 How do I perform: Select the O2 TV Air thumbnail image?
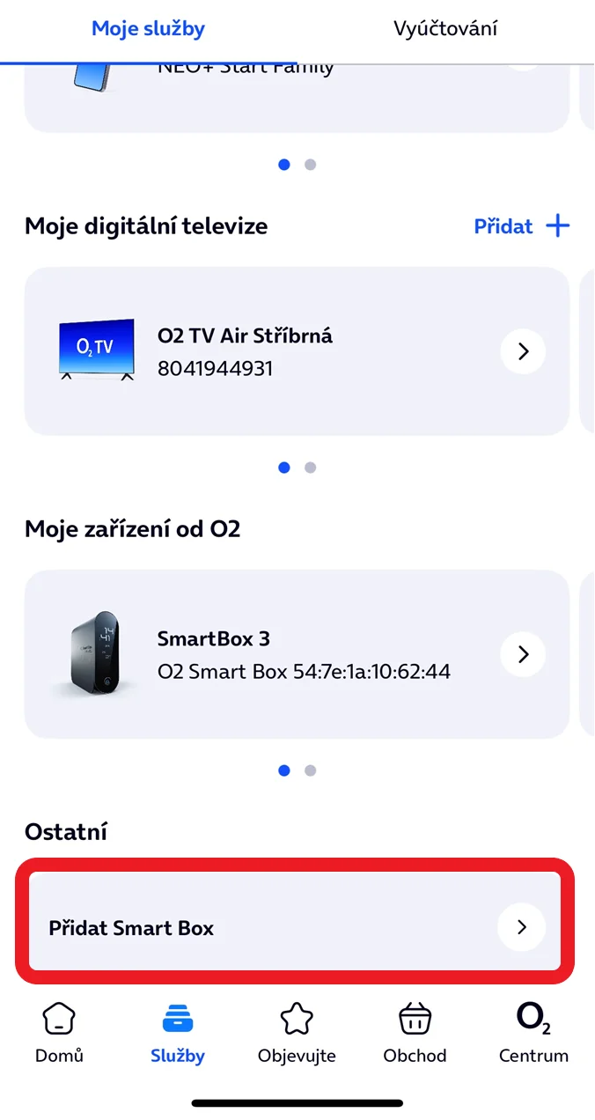(97, 349)
